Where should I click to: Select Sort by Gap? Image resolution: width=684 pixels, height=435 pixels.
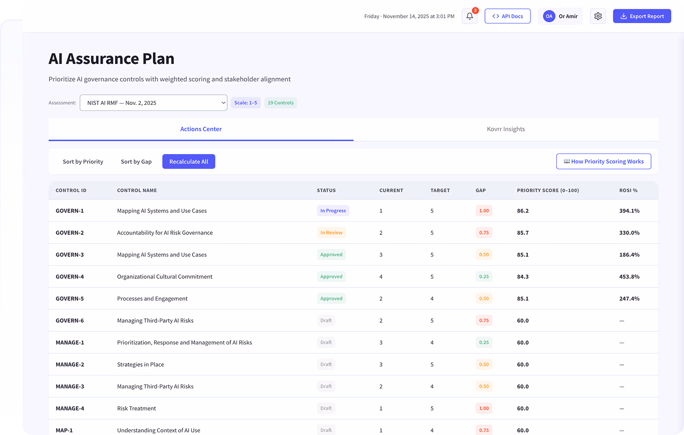[x=136, y=161]
